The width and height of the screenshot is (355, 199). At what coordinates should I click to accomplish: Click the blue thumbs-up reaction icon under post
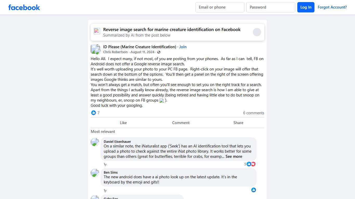pyautogui.click(x=94, y=113)
